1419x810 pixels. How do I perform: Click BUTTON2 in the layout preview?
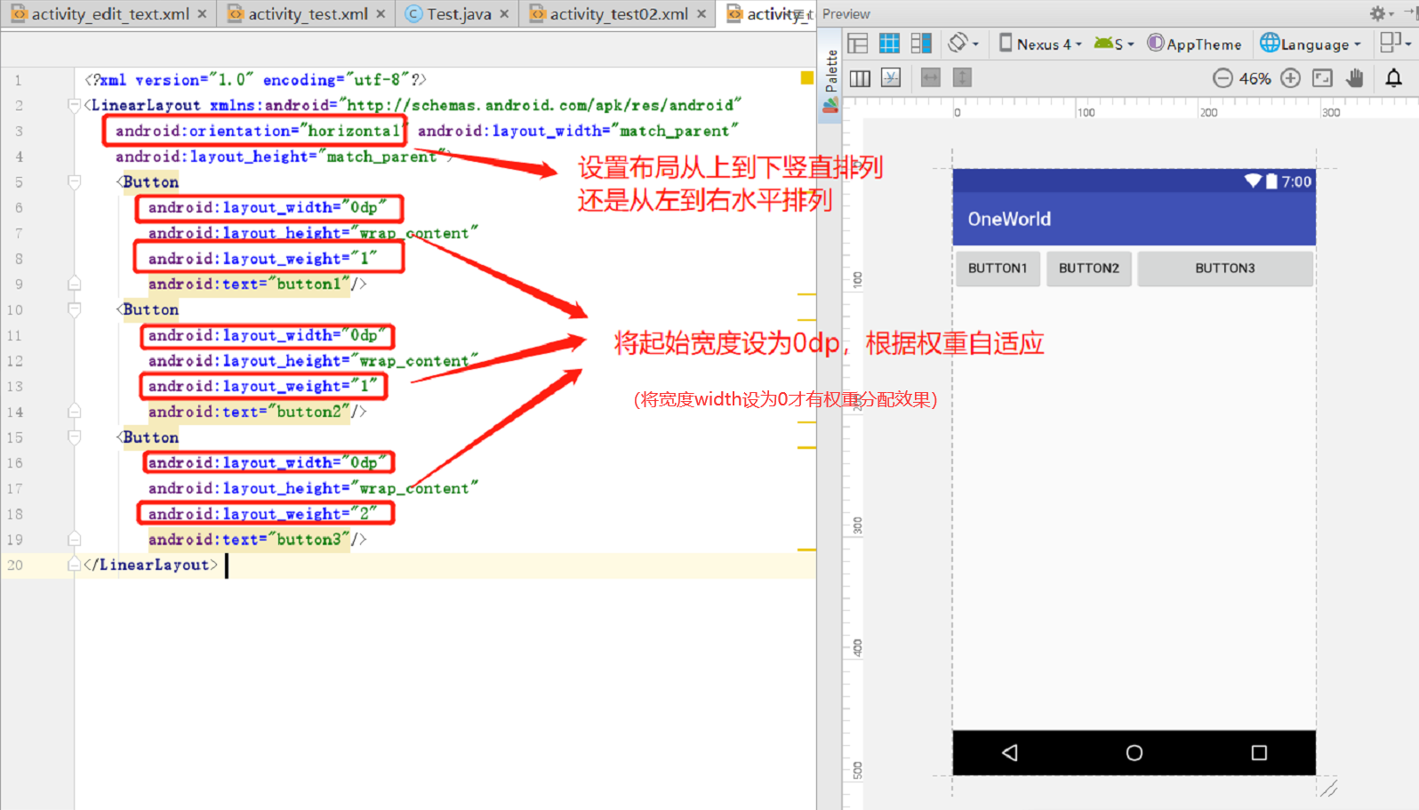coord(1089,269)
